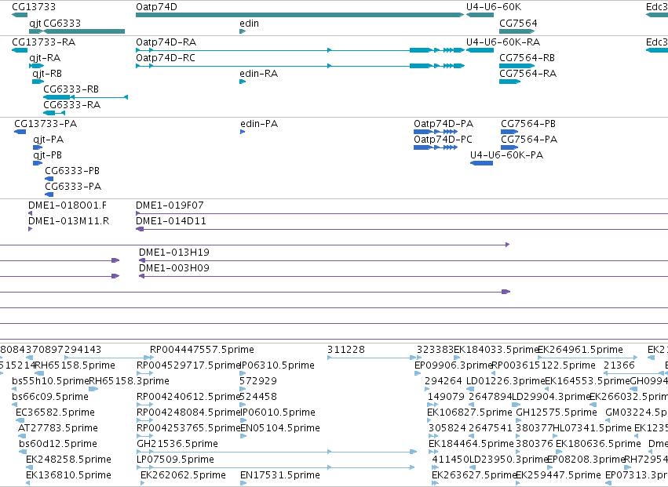Click the qjt-PB protein label
Screen dimensions: 668x487
(x=48, y=155)
